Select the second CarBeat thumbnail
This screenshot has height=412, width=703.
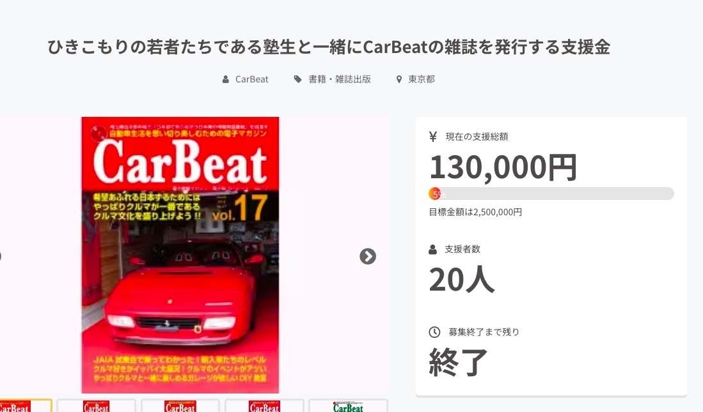coord(96,406)
